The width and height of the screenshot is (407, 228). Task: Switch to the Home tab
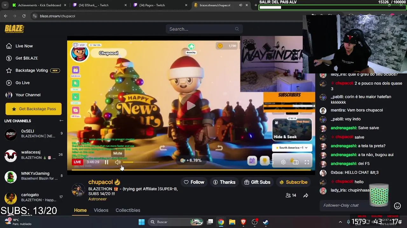80,210
